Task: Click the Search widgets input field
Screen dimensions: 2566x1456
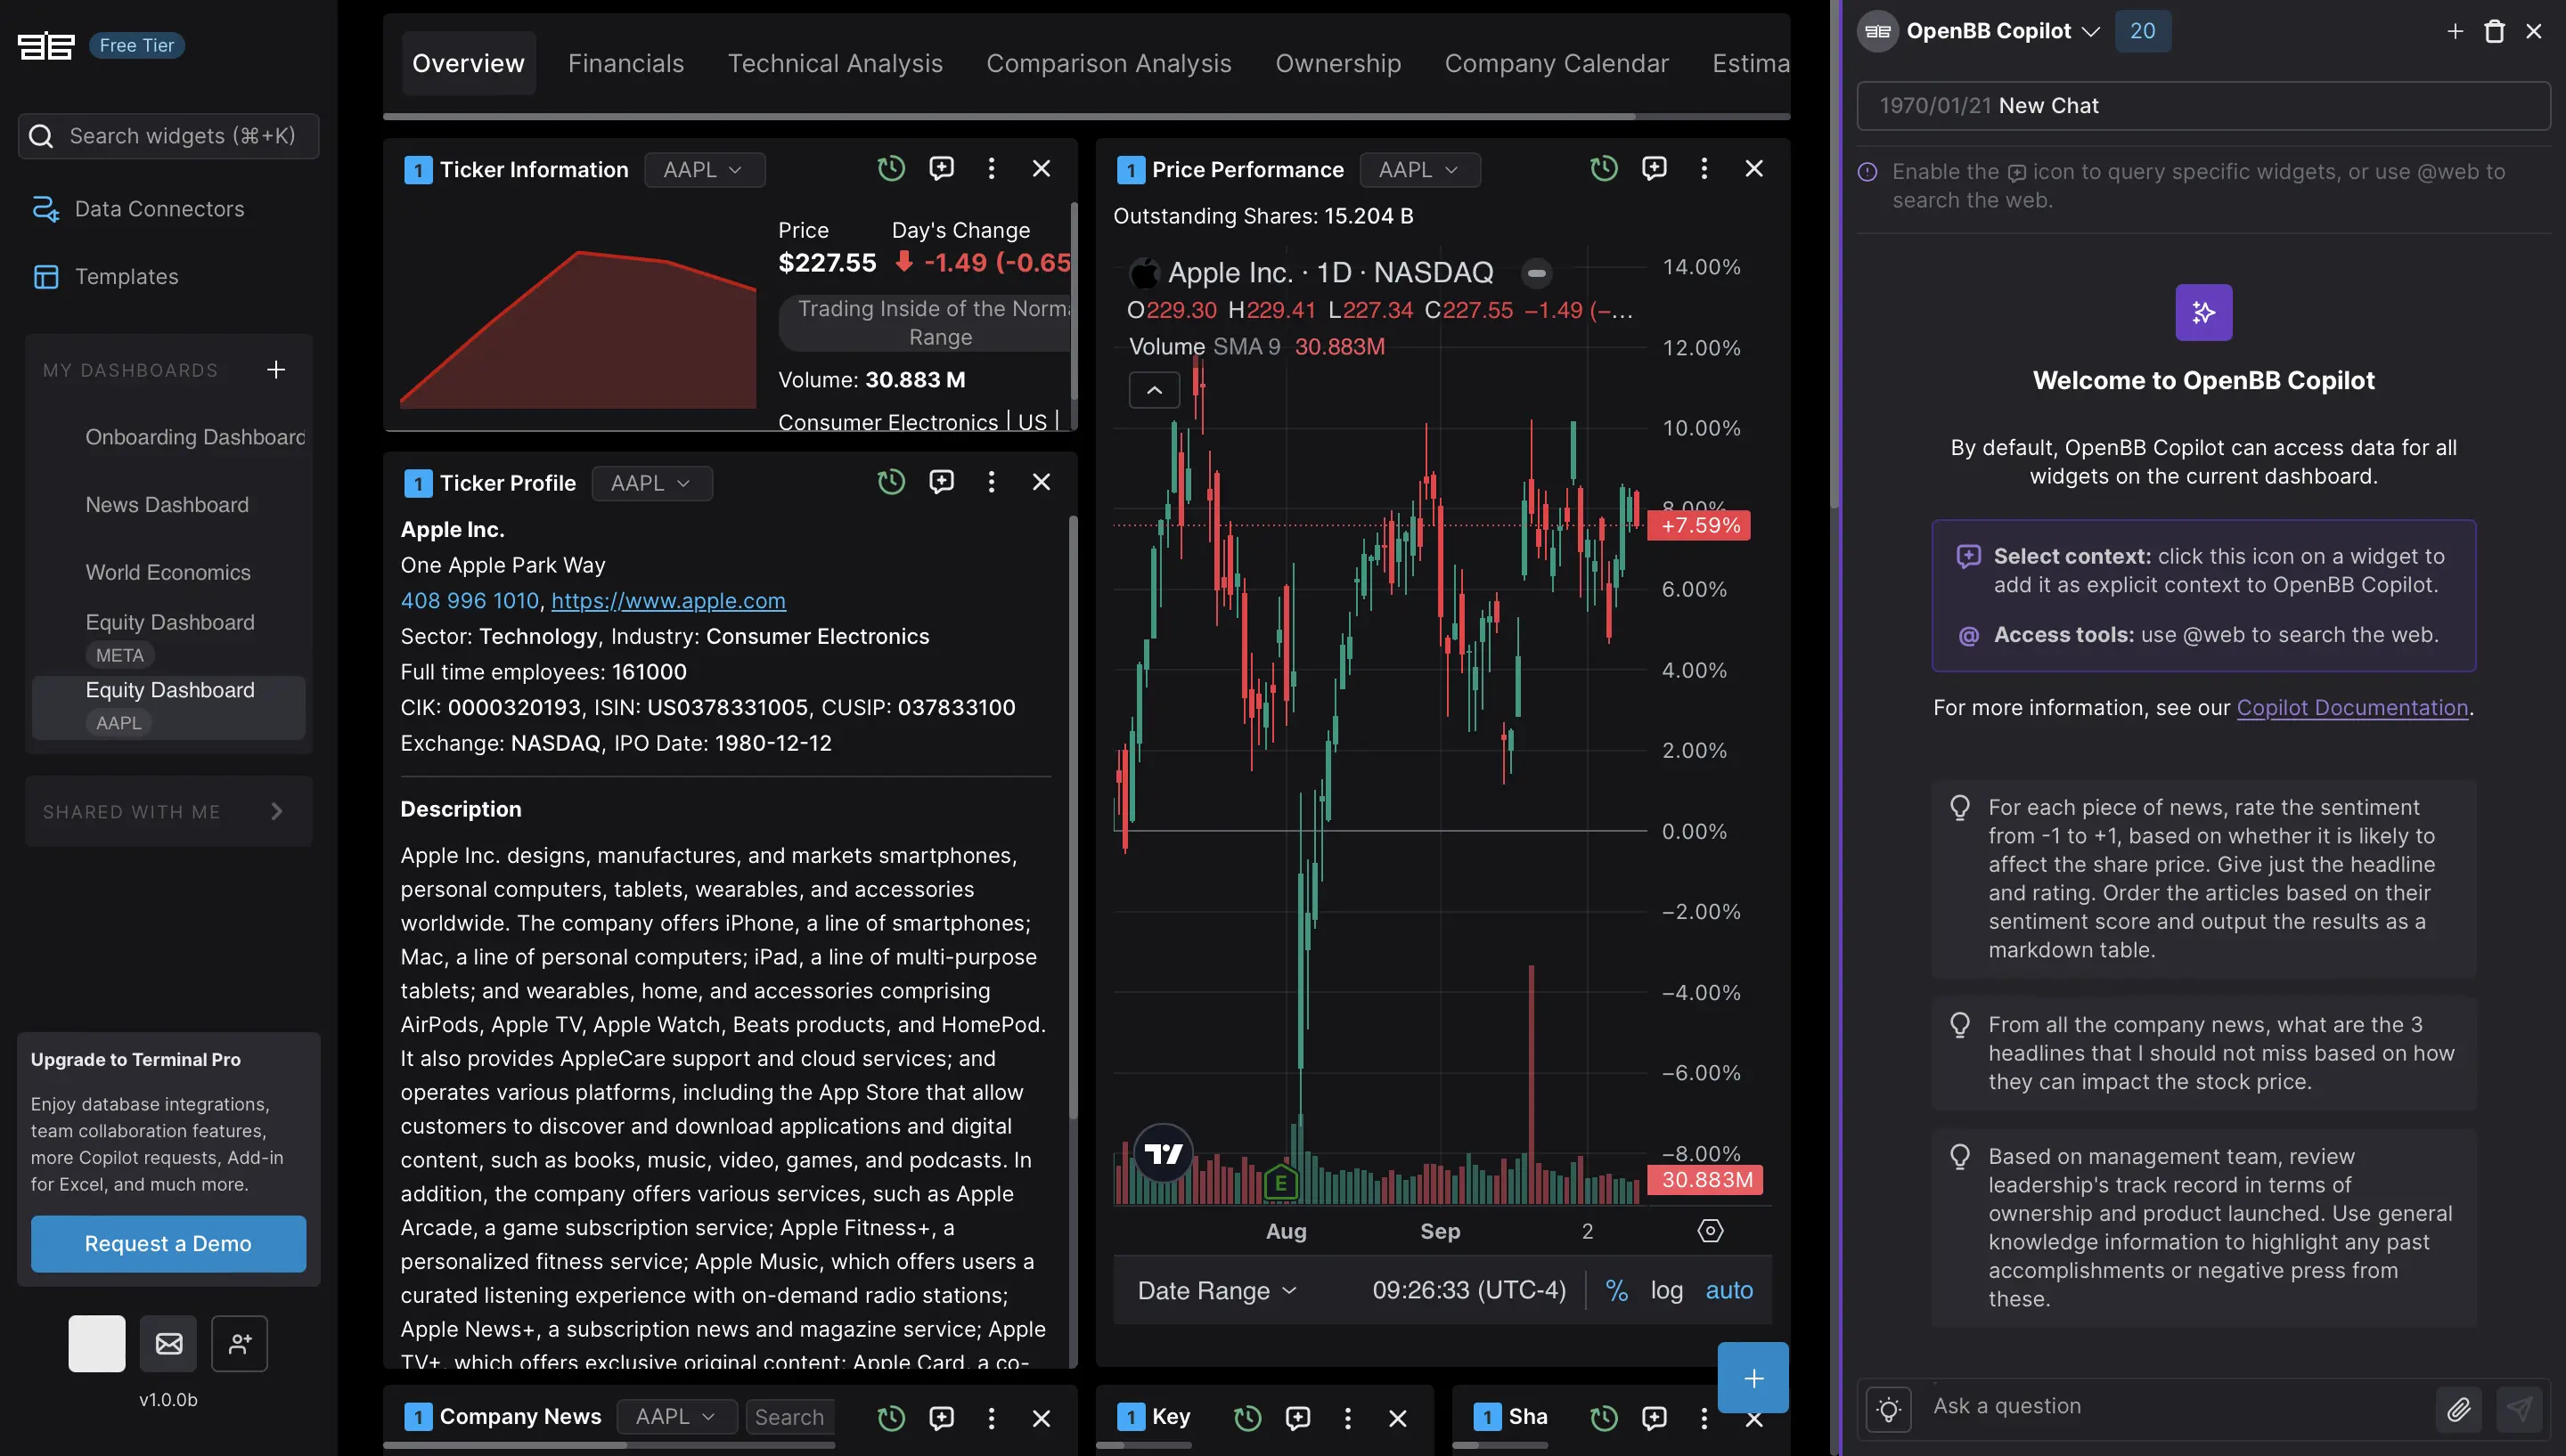Action: [168, 135]
